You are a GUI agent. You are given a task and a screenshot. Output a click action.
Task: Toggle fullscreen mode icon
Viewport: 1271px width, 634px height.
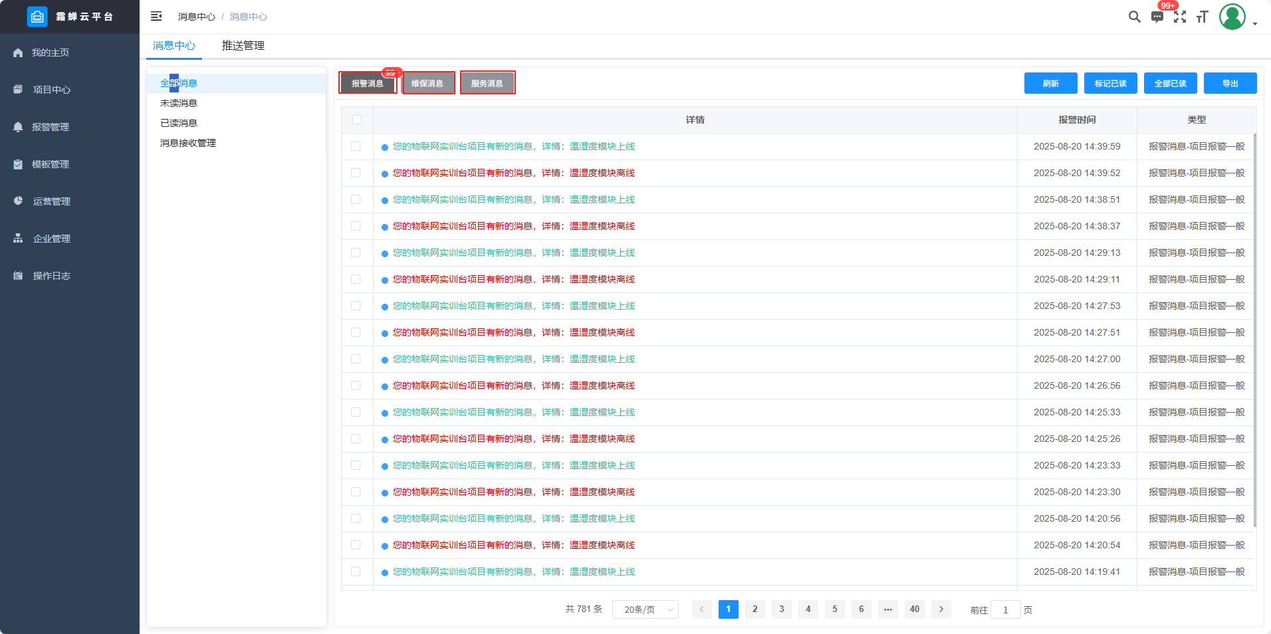point(1180,17)
